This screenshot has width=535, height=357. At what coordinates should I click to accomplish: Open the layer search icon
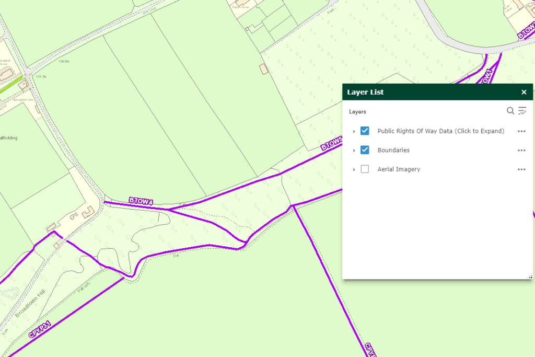(x=510, y=111)
